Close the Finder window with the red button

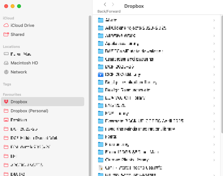[x=6, y=6]
